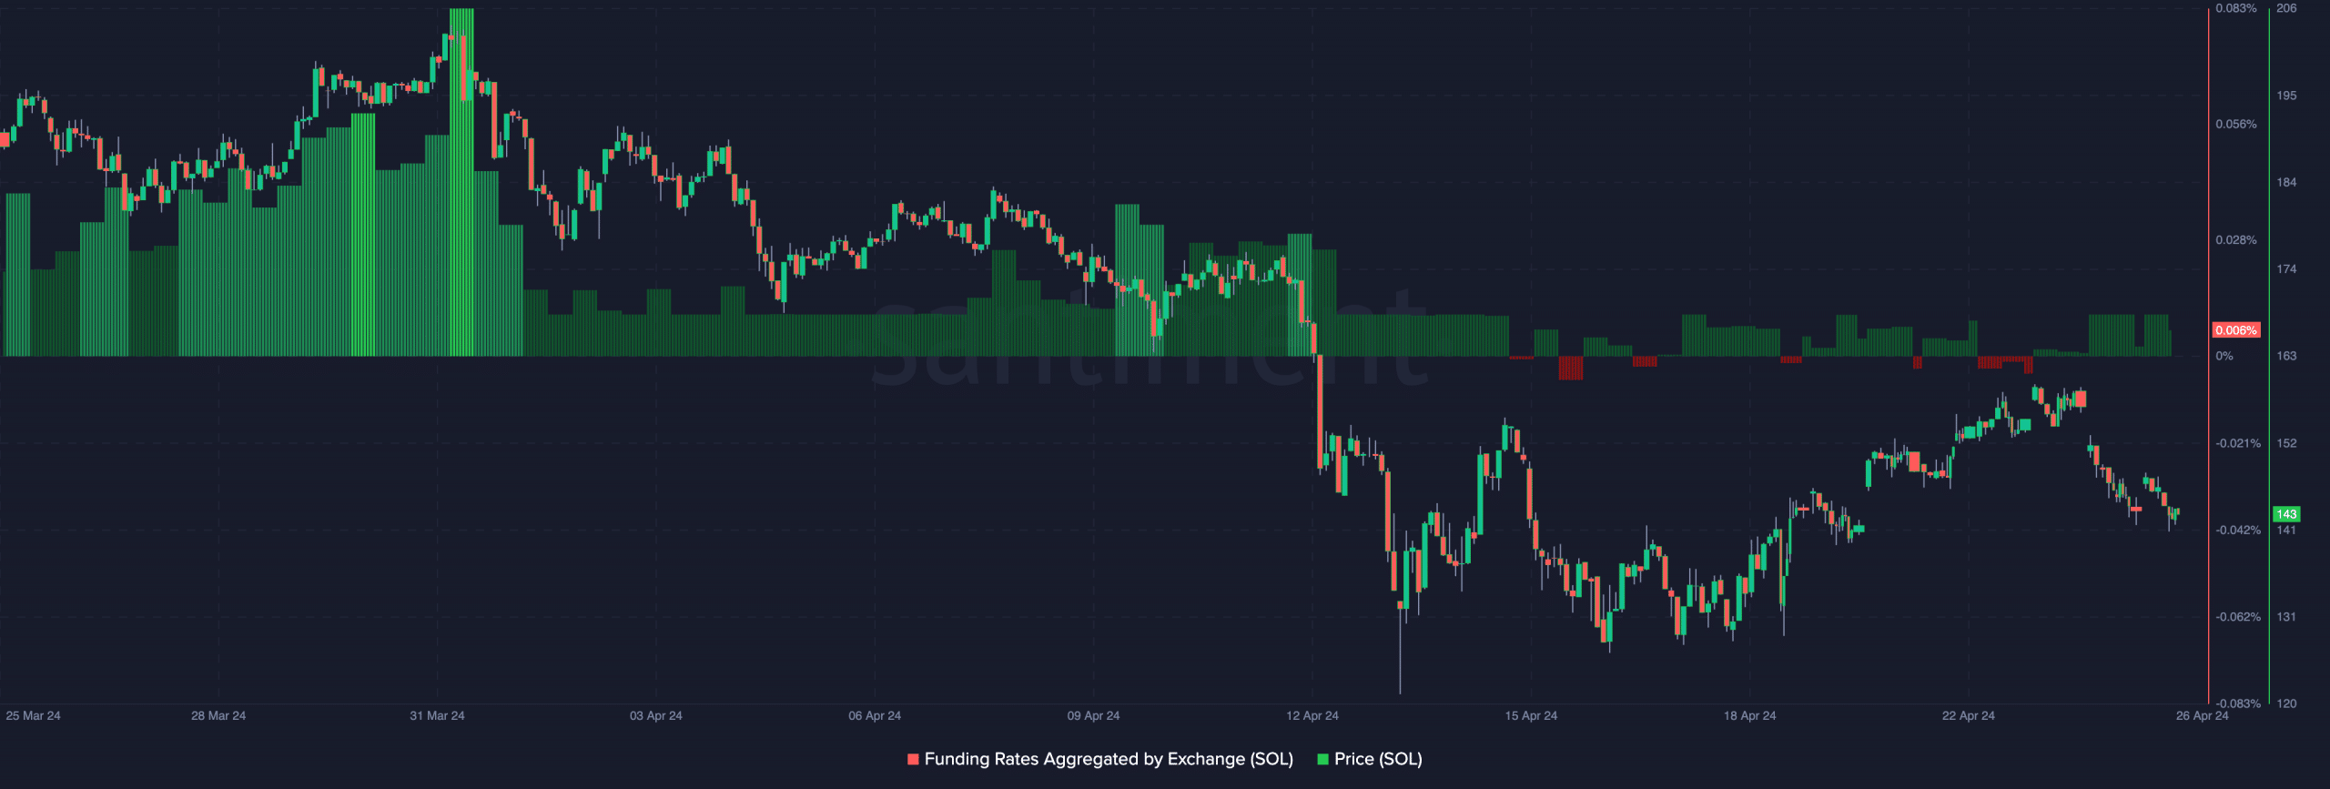
Task: Toggle the Price (SOL) legend label
Action: click(1378, 759)
